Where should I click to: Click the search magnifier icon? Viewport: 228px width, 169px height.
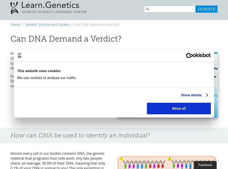click(148, 9)
